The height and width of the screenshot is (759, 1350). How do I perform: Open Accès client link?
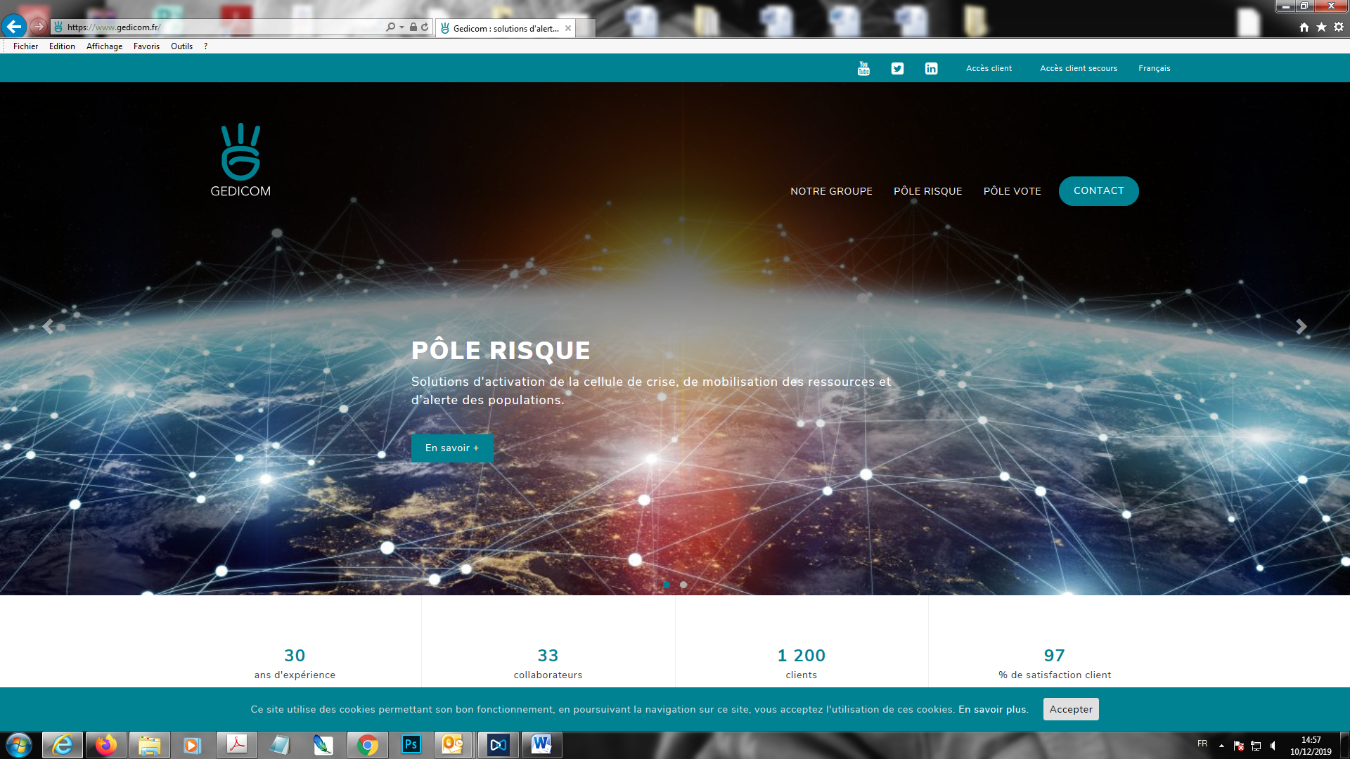tap(989, 68)
